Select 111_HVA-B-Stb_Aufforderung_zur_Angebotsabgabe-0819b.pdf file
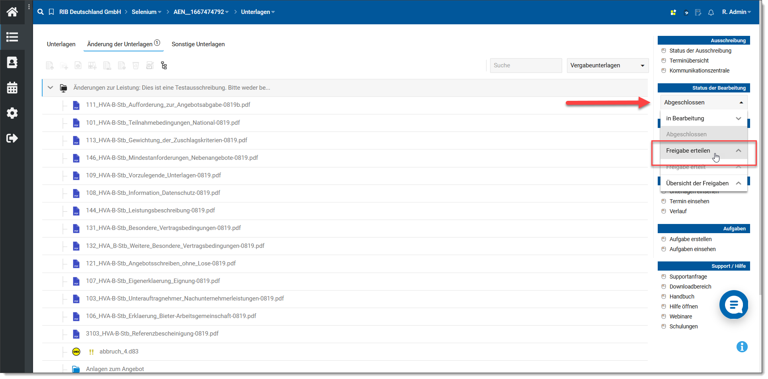Screen dimensions: 768x379 pyautogui.click(x=168, y=105)
